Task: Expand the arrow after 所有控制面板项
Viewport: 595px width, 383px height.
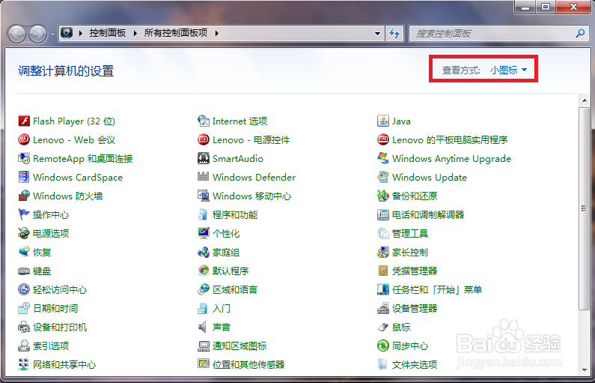Action: point(217,33)
